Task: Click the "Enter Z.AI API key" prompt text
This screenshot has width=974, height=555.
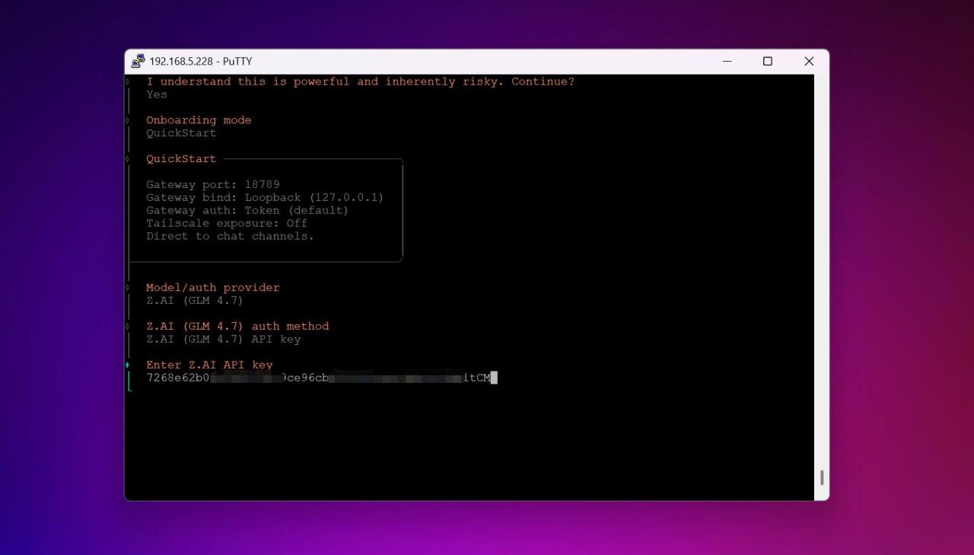Action: pos(209,365)
